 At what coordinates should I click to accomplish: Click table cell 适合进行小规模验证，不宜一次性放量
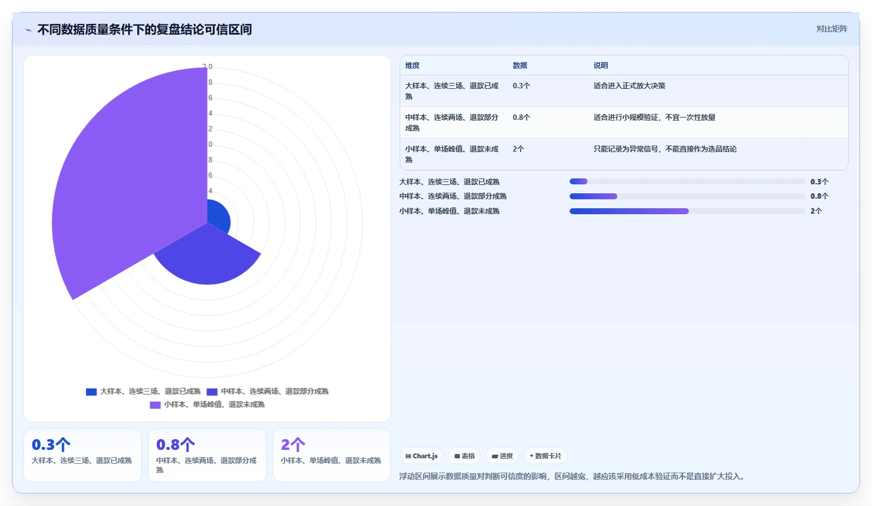tap(654, 118)
